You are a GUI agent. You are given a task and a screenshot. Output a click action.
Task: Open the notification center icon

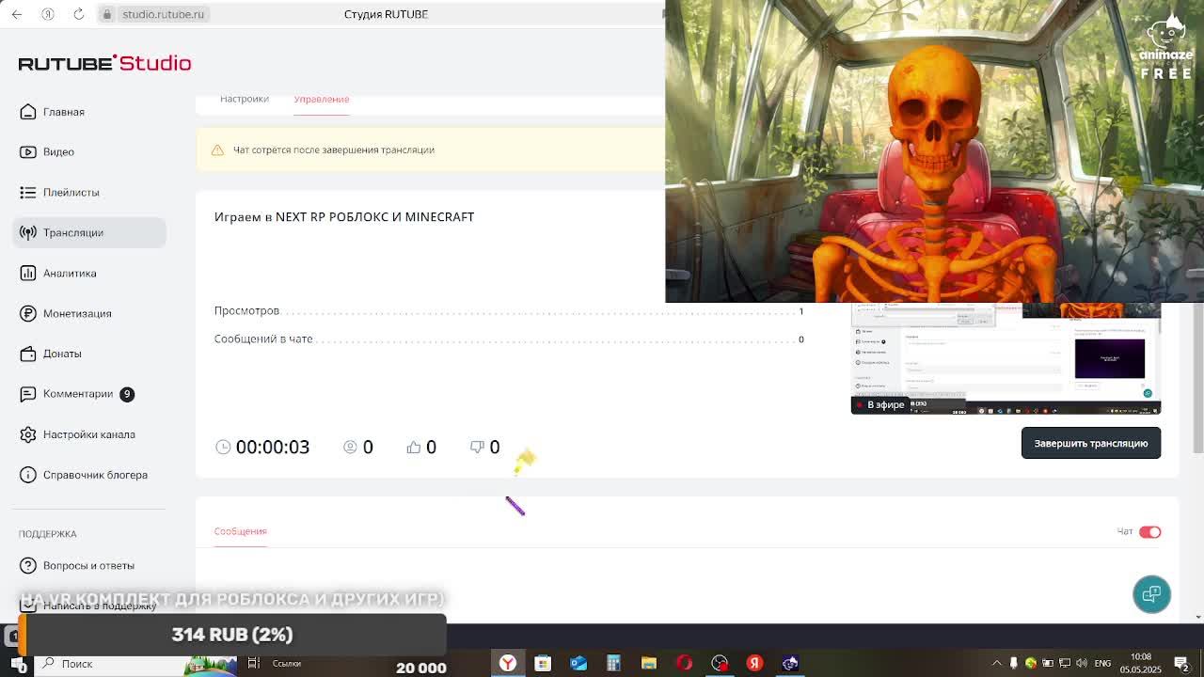(1183, 664)
